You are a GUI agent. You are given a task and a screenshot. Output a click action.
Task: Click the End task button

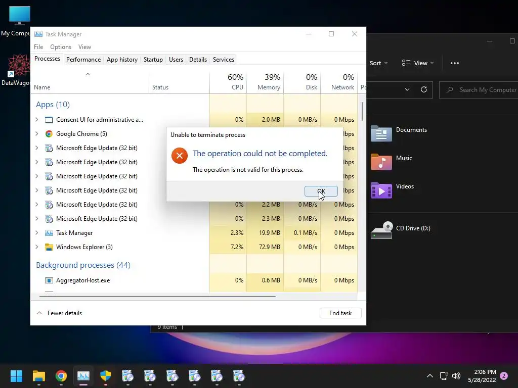tap(340, 313)
